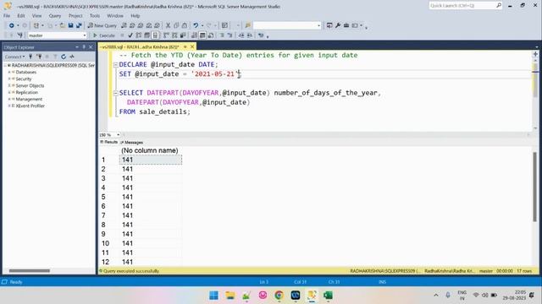Open Excel from the taskbar
The width and height of the screenshot is (542, 304).
pos(328,296)
